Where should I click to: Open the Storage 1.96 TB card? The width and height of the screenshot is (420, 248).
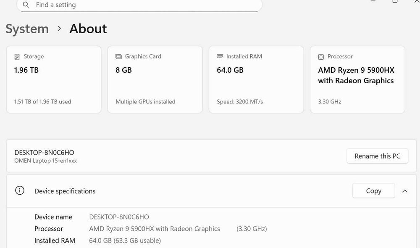[54, 80]
